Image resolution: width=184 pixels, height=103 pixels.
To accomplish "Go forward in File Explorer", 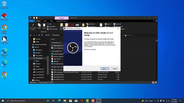I will [34, 35].
